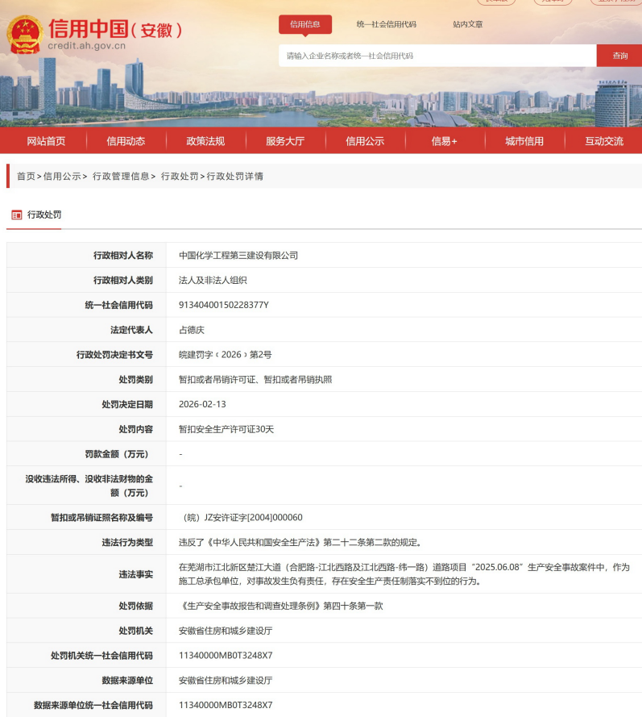
Task: Click the national emblem logo icon
Action: (x=25, y=34)
